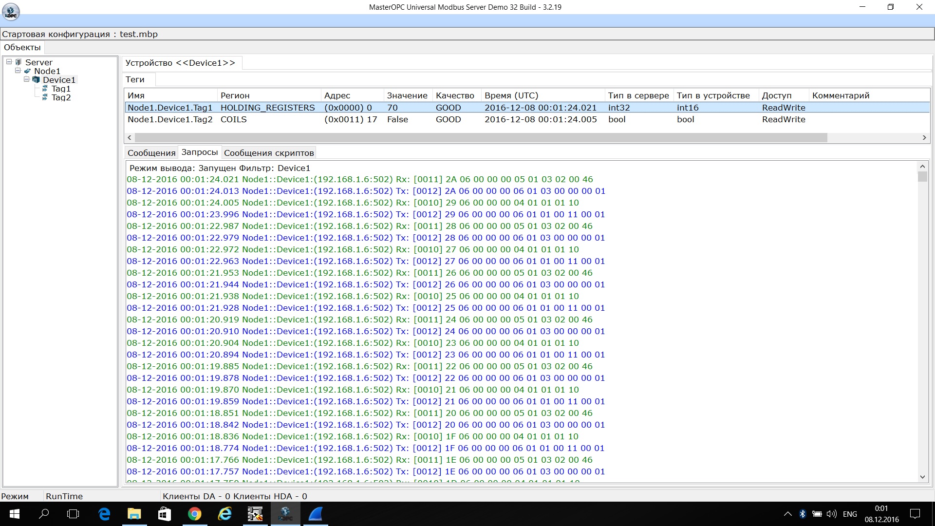
Task: Click the MasterOPC taskbar icon
Action: 285,514
